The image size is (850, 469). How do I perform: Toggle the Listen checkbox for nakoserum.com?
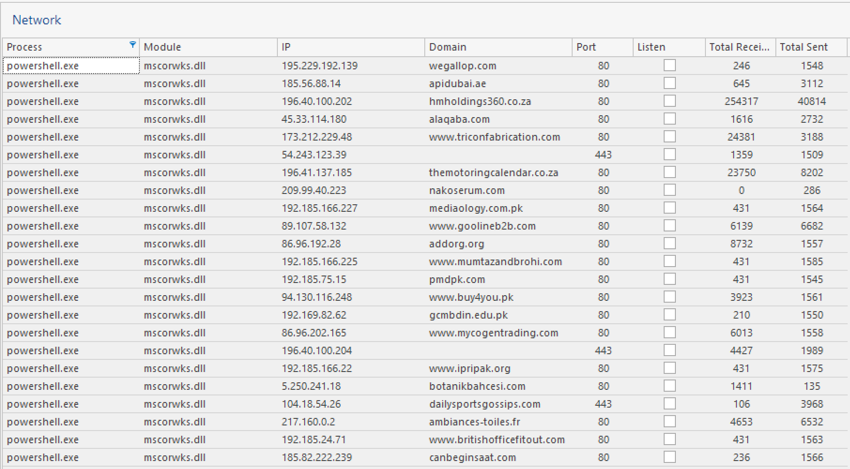[x=670, y=190]
